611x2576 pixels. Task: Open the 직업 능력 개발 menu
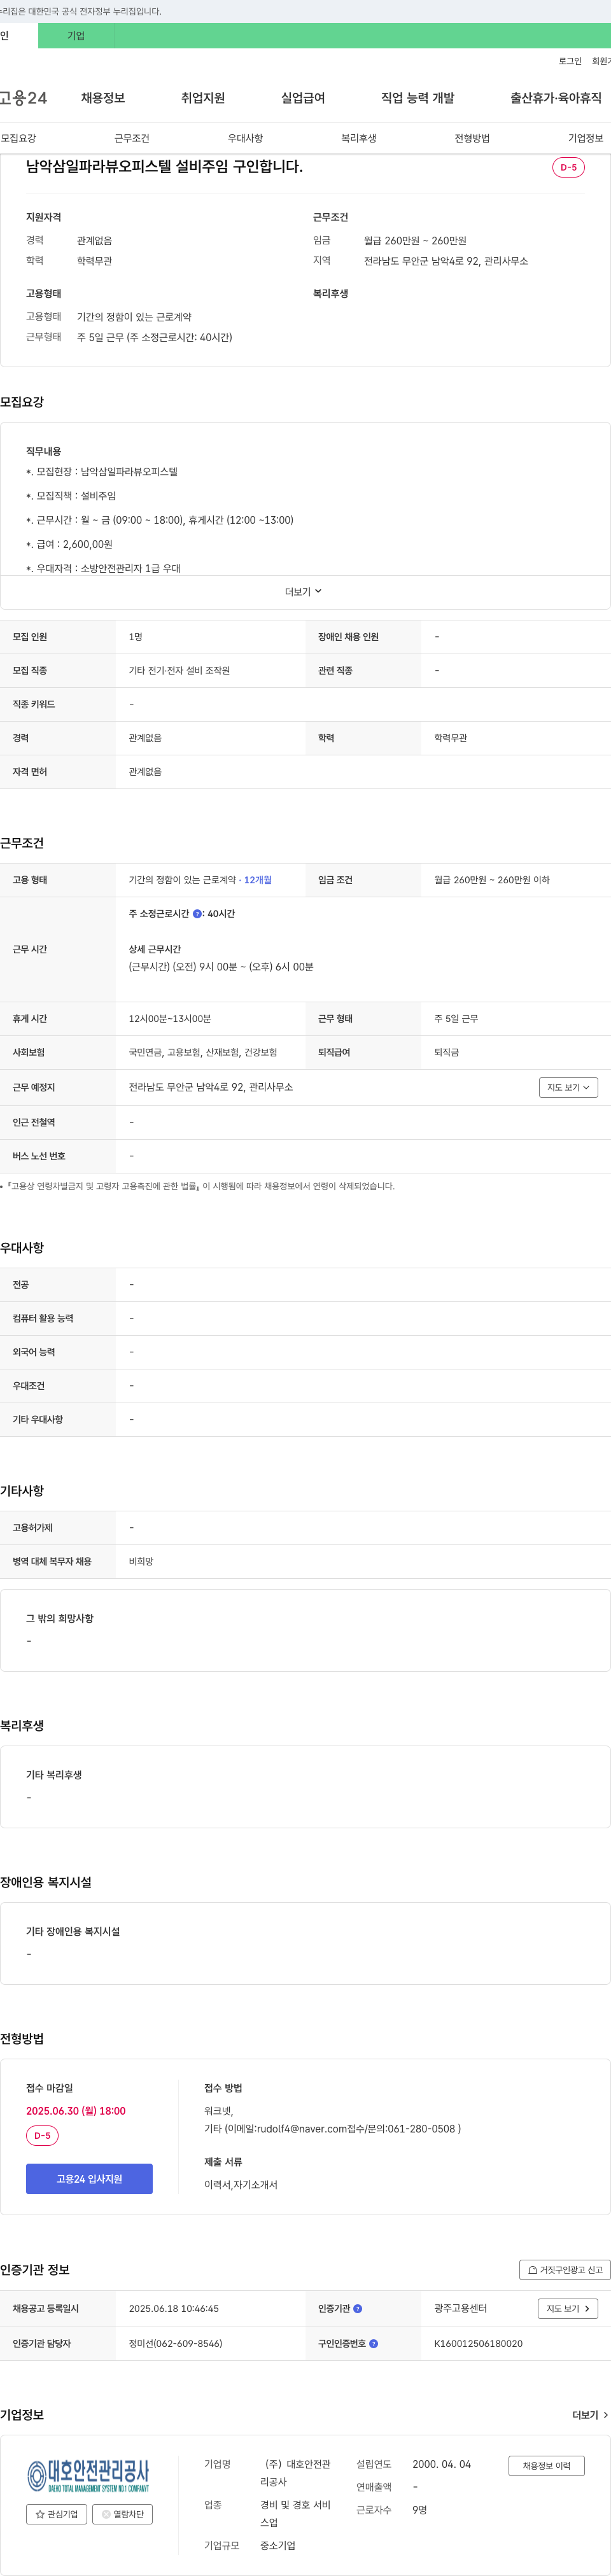[418, 98]
